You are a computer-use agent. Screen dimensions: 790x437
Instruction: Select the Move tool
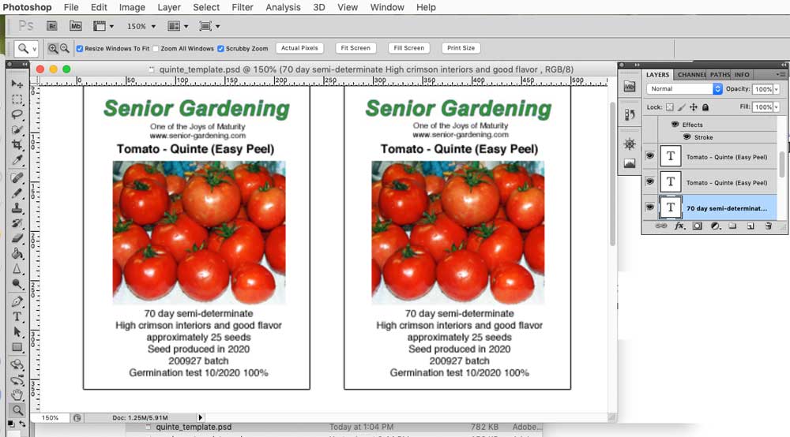17,84
